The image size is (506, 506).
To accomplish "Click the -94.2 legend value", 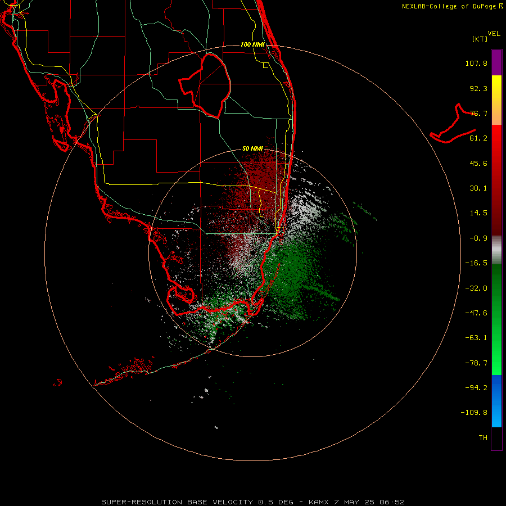I will [476, 388].
